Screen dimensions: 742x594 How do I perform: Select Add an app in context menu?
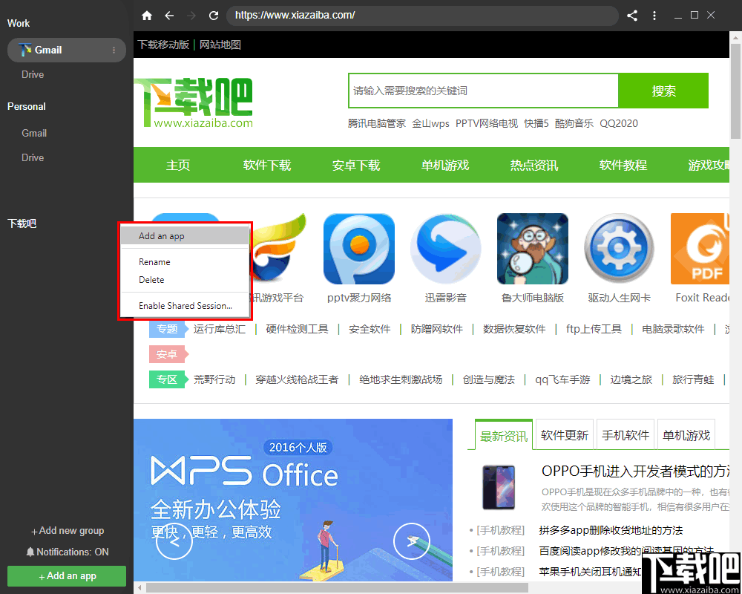(185, 236)
